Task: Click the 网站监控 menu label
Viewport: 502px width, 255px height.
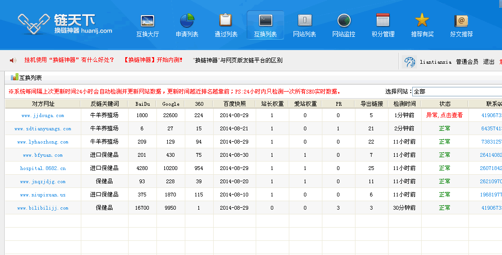Action: [x=344, y=34]
